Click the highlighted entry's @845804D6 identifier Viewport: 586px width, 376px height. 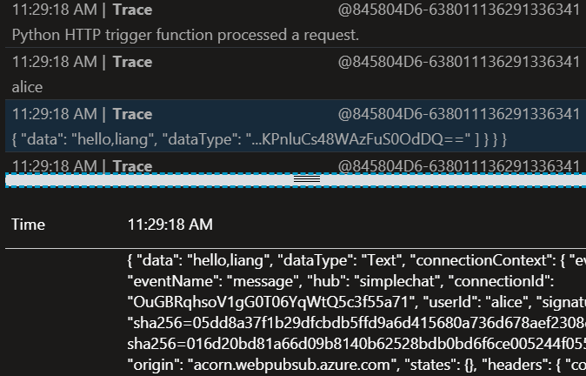(x=459, y=114)
